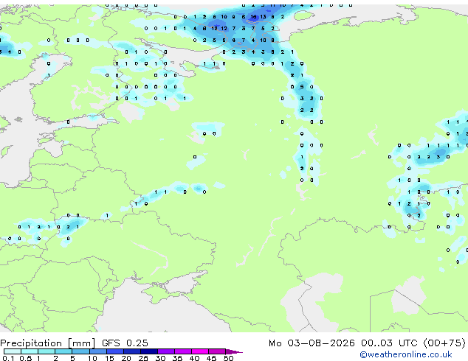The height and width of the screenshot is (361, 468).
Task: Click the '15' label below the color scale
Action: (x=109, y=358)
